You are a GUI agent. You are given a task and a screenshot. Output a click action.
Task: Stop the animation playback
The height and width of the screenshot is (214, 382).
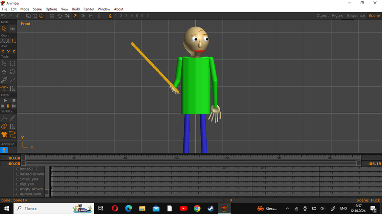(14, 101)
